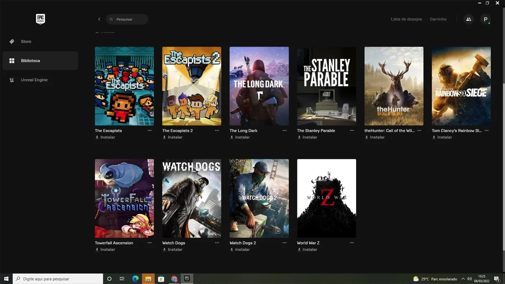The height and width of the screenshot is (284, 505).
Task: Install The Escapists 2
Action: click(x=172, y=137)
